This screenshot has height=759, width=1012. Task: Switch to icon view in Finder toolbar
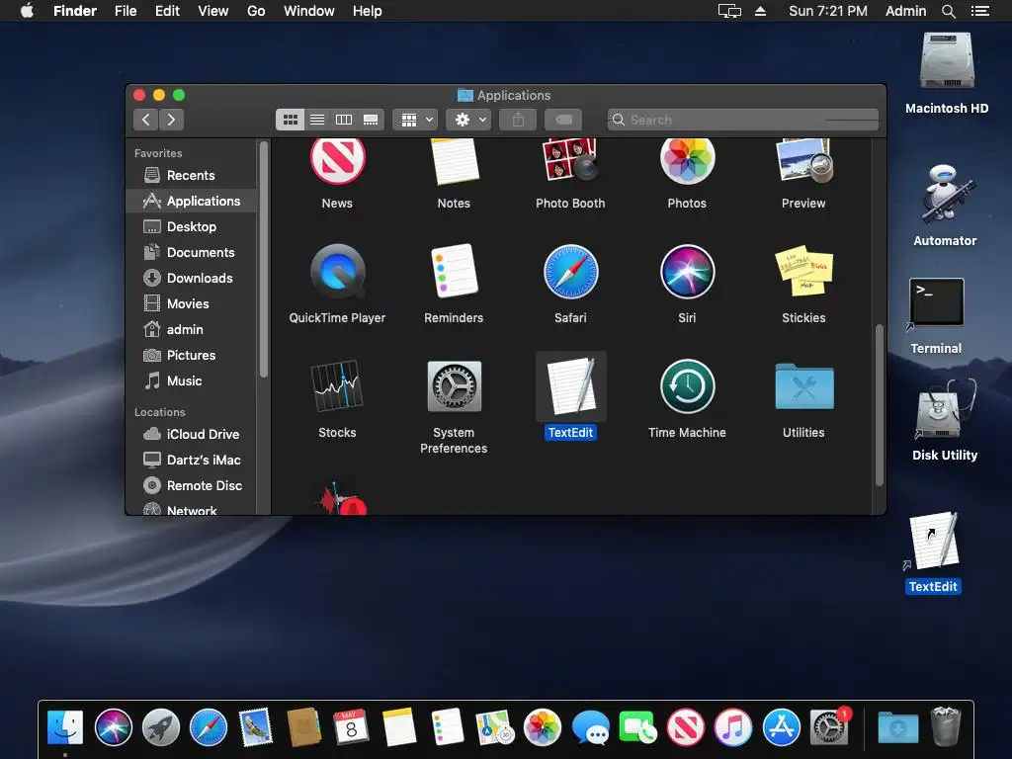(291, 120)
